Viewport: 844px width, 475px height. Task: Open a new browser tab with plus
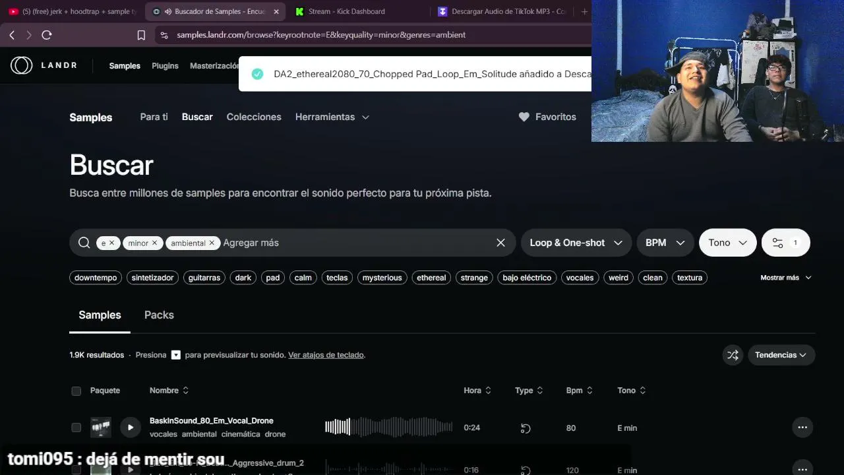point(584,11)
